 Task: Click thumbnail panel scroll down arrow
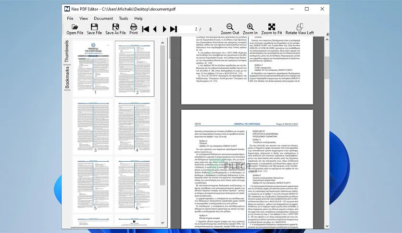163,223
